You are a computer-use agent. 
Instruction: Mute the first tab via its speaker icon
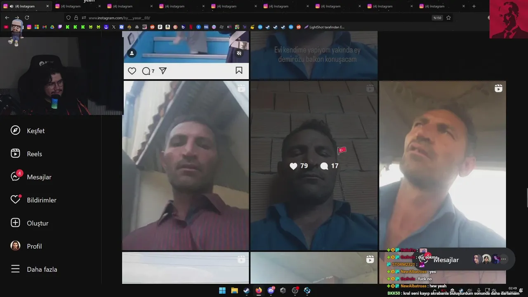click(11, 6)
